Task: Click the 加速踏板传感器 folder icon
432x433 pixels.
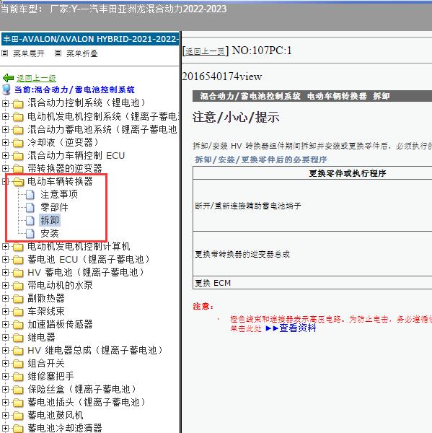Action: [18, 325]
